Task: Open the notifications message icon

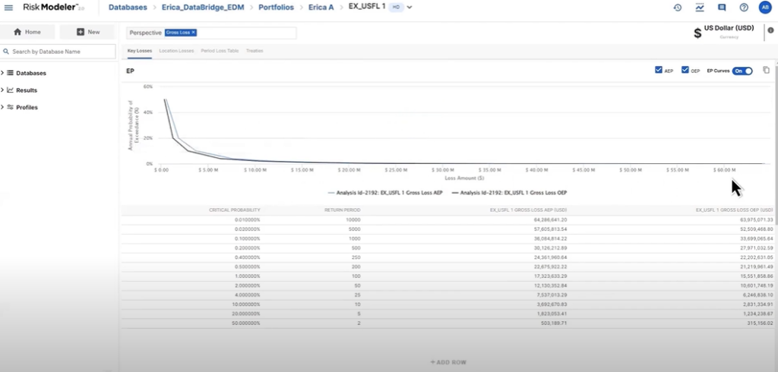Action: (722, 8)
